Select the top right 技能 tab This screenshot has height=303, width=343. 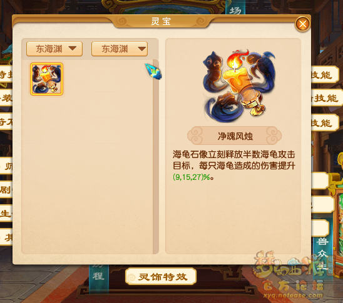point(325,75)
